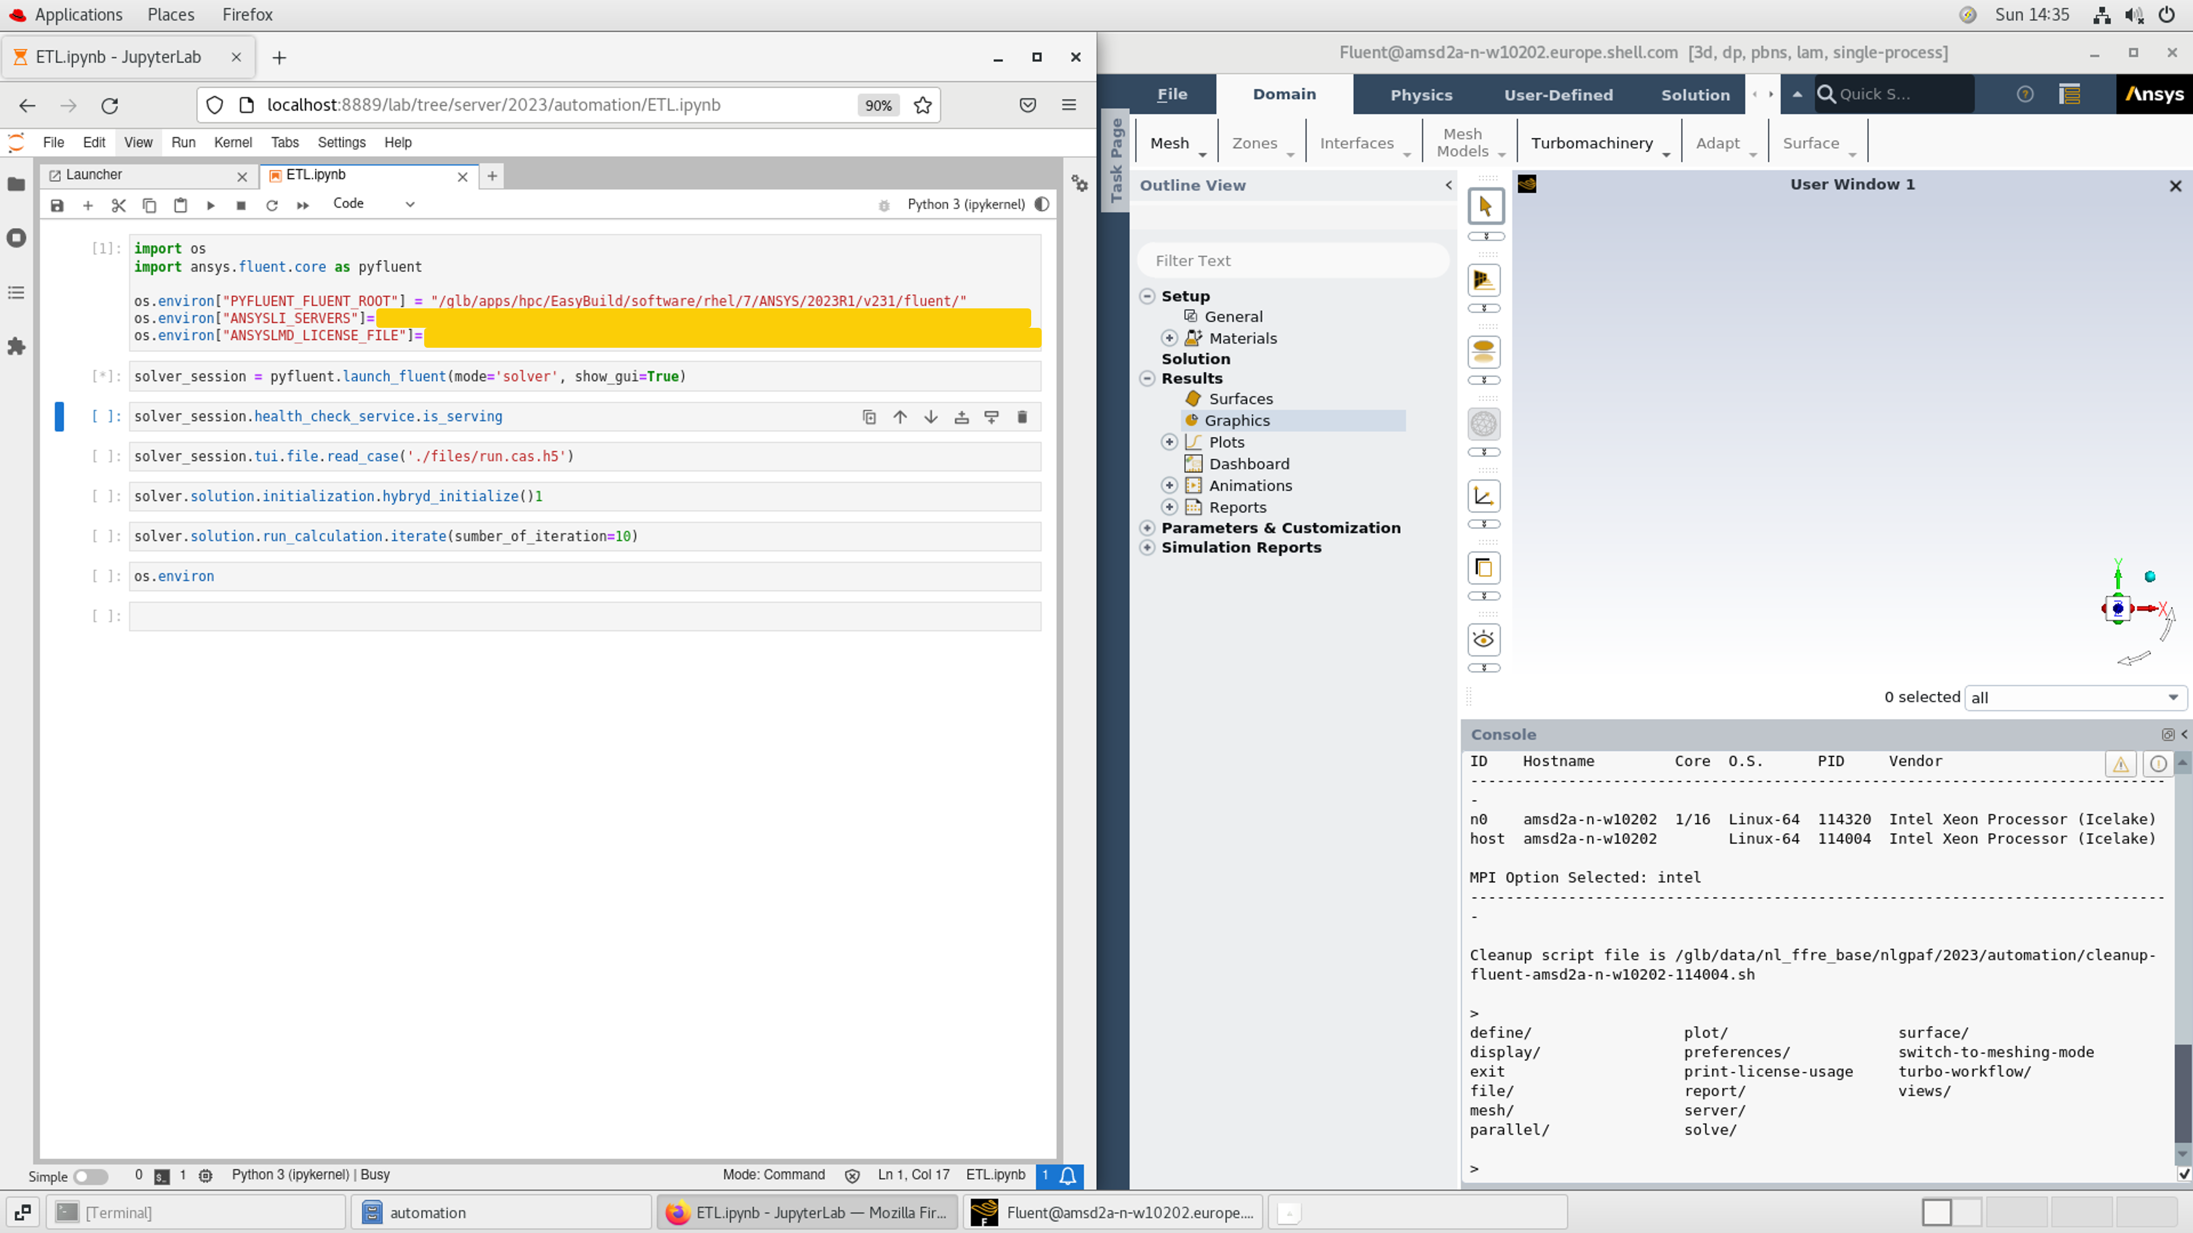The width and height of the screenshot is (2193, 1233).
Task: Delete the health_check cell via trash icon
Action: (1022, 417)
